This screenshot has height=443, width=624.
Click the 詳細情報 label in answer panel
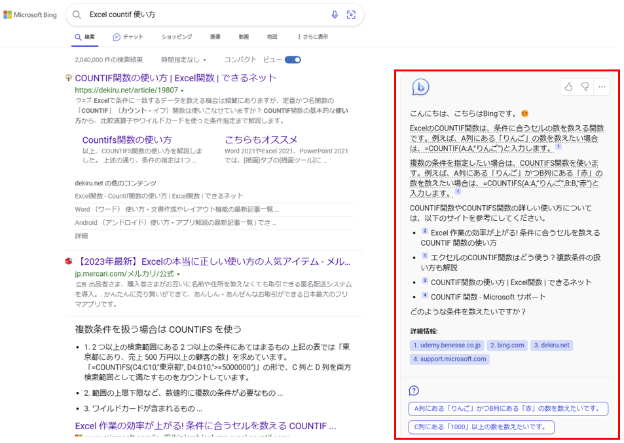(x=424, y=332)
